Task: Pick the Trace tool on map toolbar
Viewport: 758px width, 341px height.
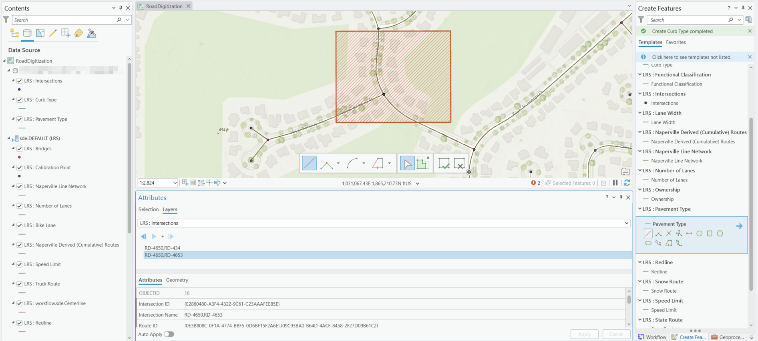Action: (x=378, y=163)
